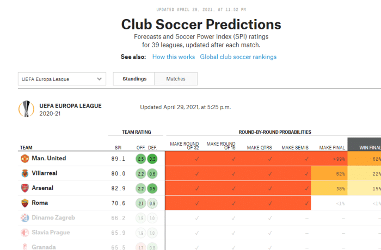Open Global club soccer rankings link
The image size is (381, 250).
click(238, 57)
